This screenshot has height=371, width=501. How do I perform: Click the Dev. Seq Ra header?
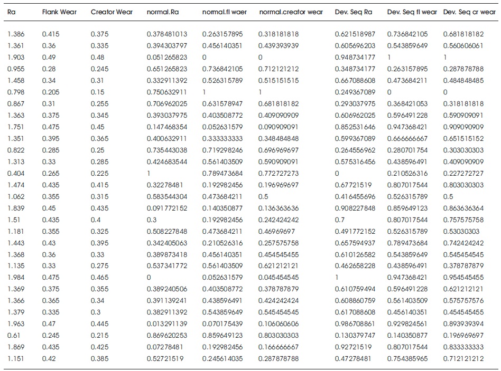click(354, 12)
